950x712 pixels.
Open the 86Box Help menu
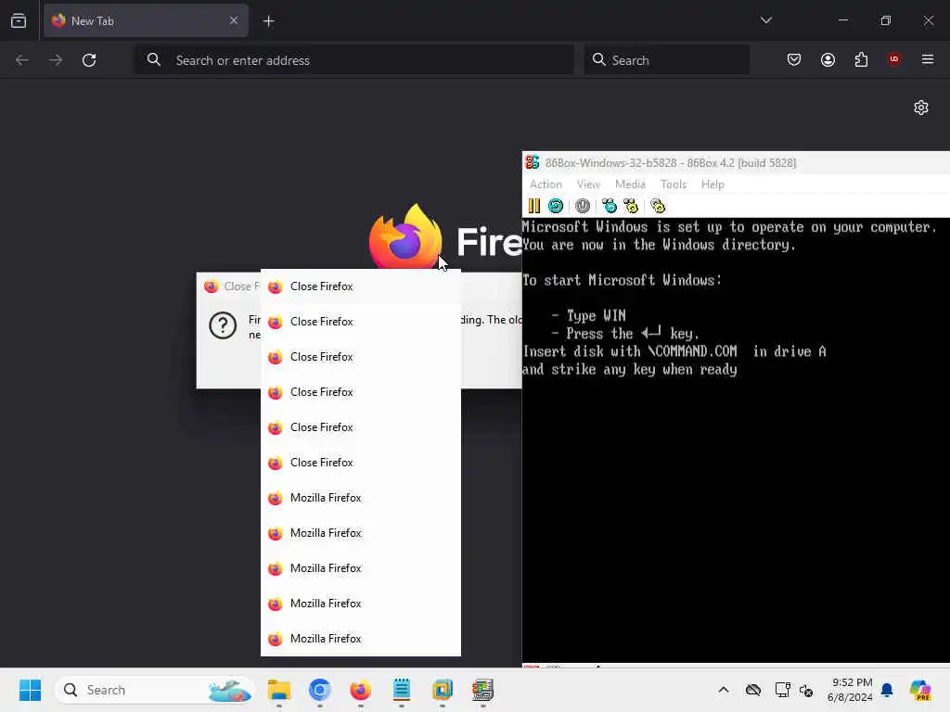(712, 184)
